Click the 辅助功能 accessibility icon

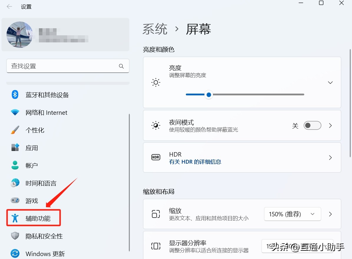(15, 218)
